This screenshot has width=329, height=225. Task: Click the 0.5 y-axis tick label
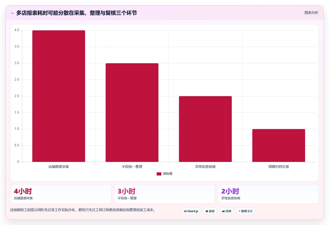17,145
